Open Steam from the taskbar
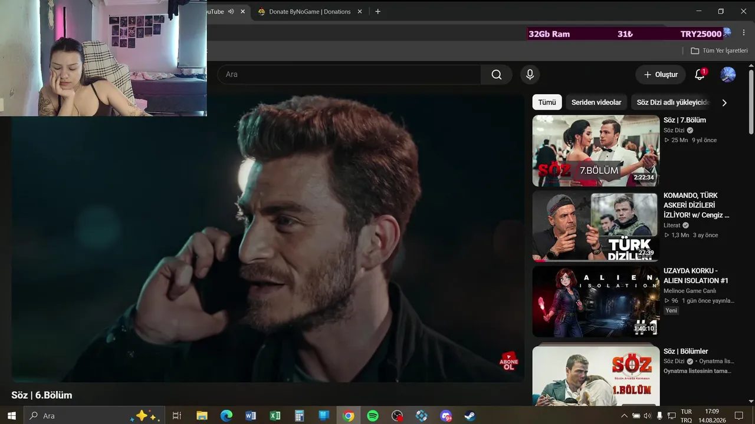The width and height of the screenshot is (755, 424). pyautogui.click(x=470, y=416)
